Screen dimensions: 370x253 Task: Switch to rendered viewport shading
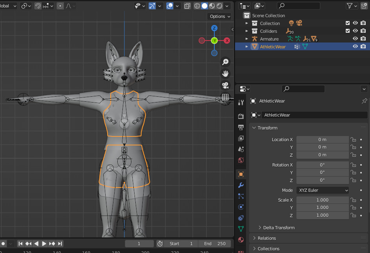point(220,6)
